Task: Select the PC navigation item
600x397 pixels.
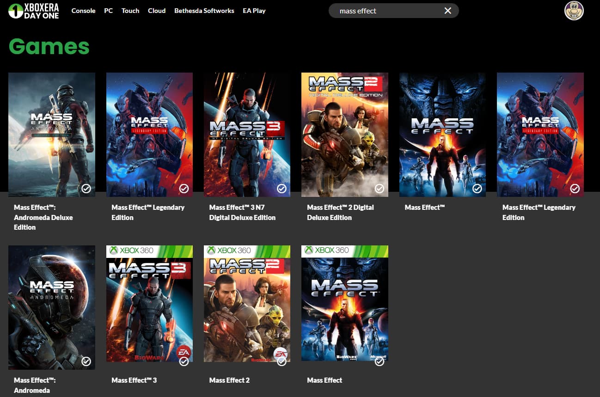Action: pos(108,11)
